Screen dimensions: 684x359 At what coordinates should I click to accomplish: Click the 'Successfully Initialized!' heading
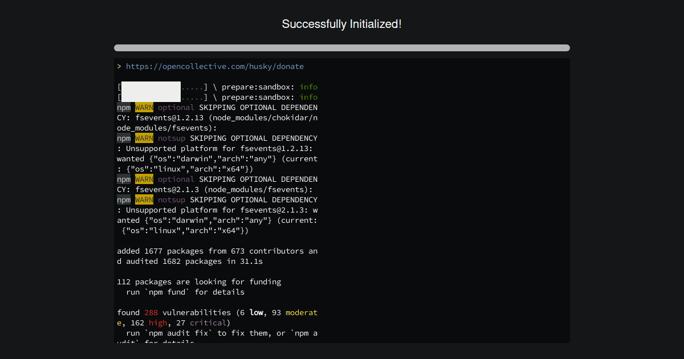[342, 24]
